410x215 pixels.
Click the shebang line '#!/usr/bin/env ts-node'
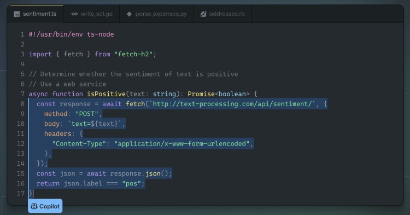[x=71, y=34]
